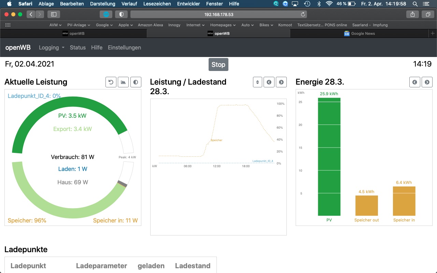The image size is (437, 273).
Task: Go to previous day in Leistung / Ladestand
Action: tap(269, 82)
